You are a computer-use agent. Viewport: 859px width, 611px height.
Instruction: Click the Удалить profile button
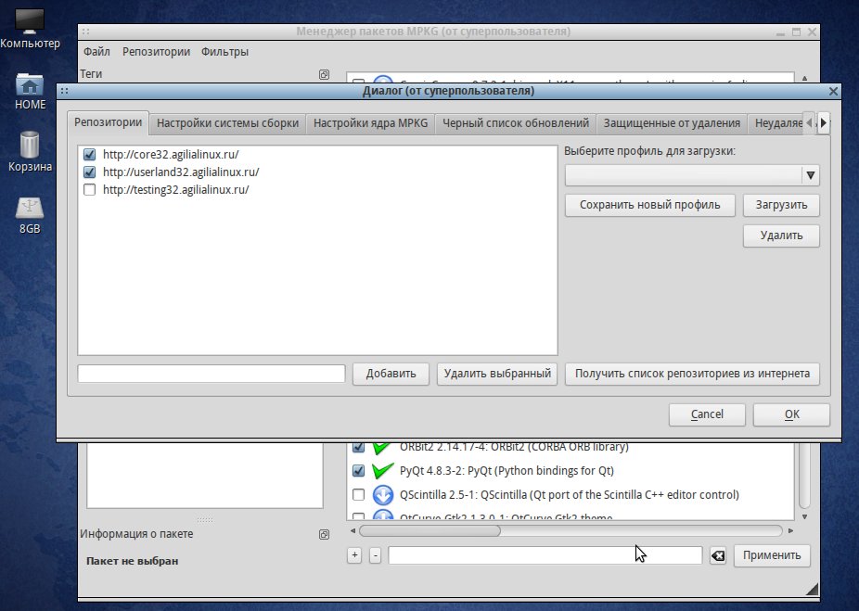tap(781, 235)
